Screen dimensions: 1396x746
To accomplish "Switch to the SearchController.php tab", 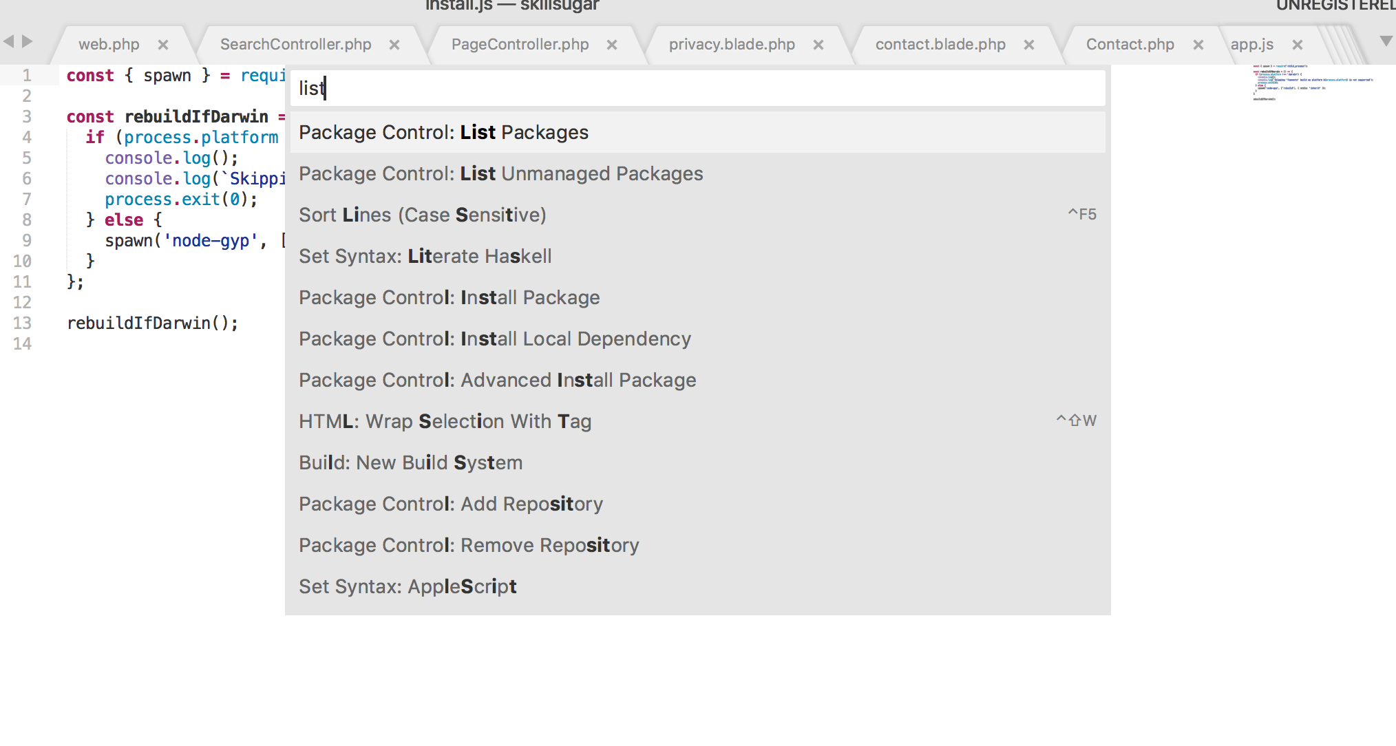I will (295, 45).
